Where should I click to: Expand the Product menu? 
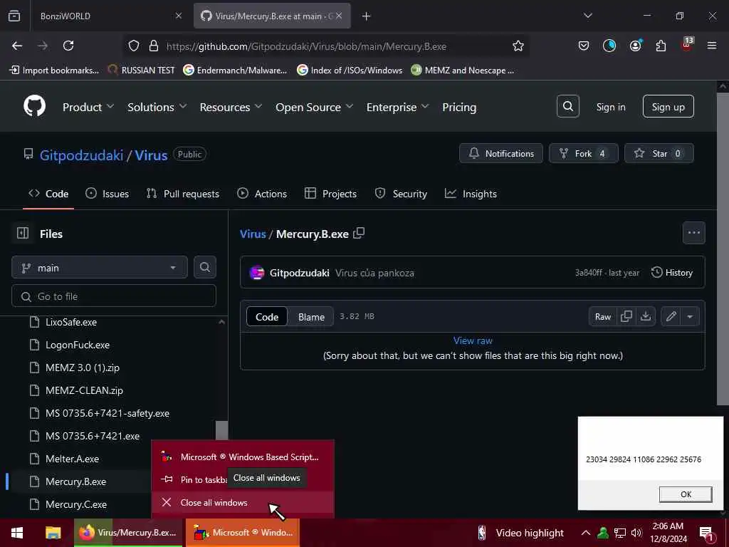pyautogui.click(x=88, y=107)
